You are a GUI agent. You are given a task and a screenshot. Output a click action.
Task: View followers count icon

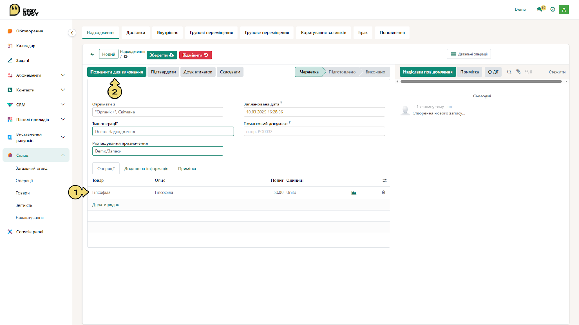point(528,72)
